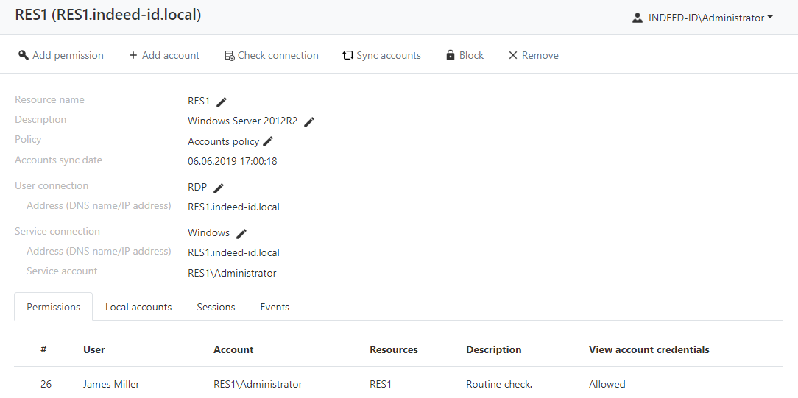Select the Permissions tab
The width and height of the screenshot is (798, 398).
pyautogui.click(x=53, y=308)
